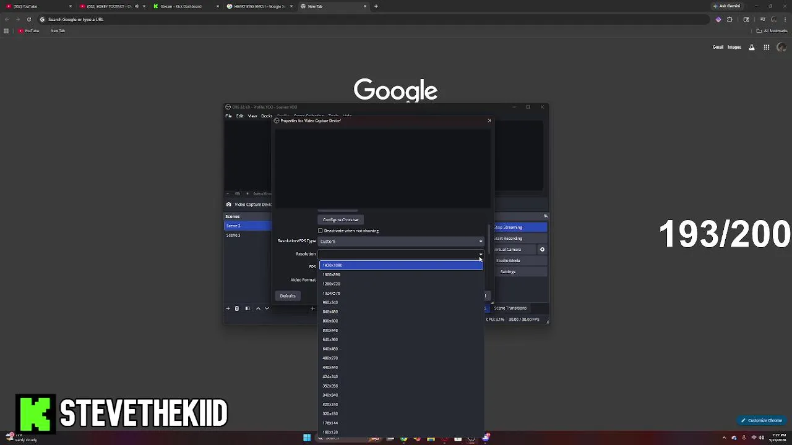Choose 960x540 resolution

click(401, 302)
